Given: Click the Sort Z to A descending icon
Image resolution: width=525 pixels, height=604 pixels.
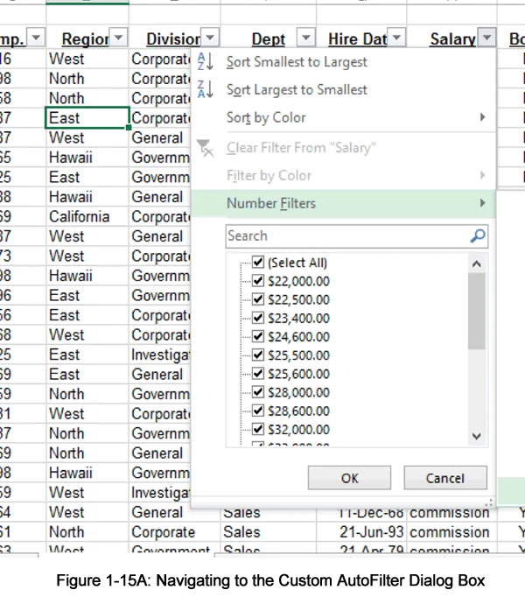Looking at the screenshot, I should tap(205, 90).
